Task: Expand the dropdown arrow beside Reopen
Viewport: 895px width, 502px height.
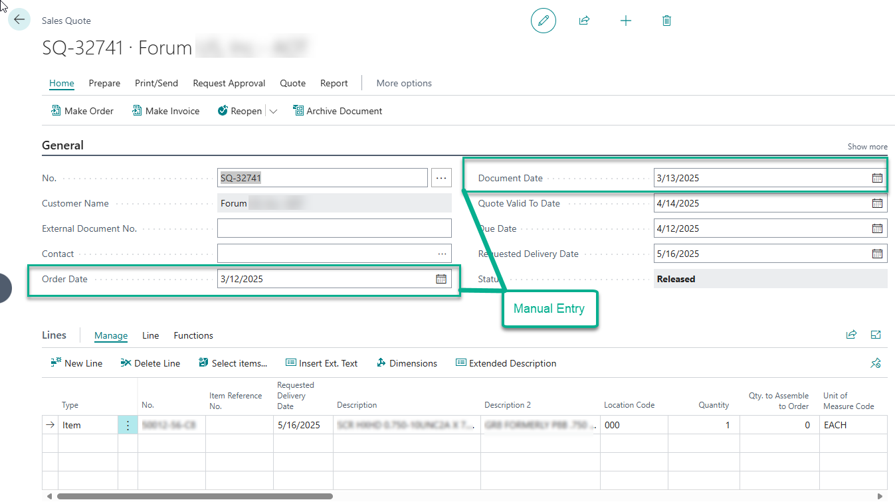Action: pyautogui.click(x=273, y=111)
